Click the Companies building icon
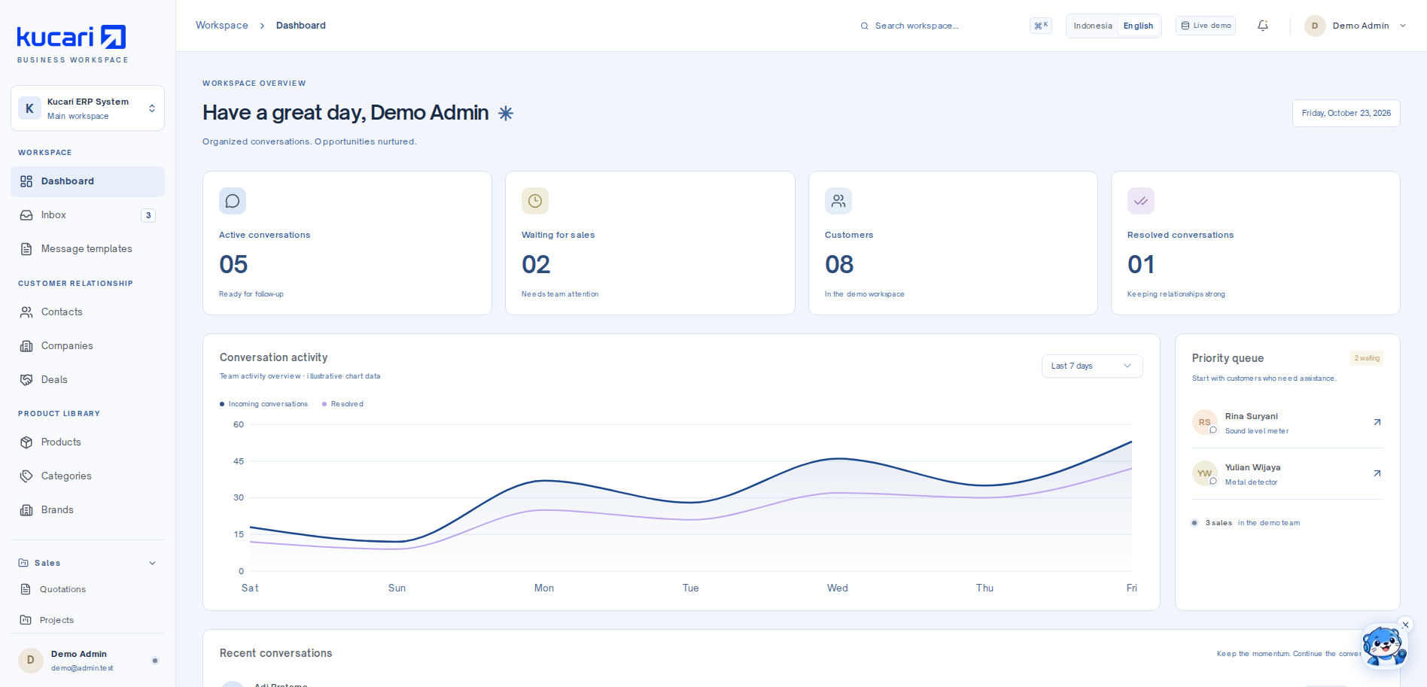Image resolution: width=1427 pixels, height=687 pixels. pos(26,346)
